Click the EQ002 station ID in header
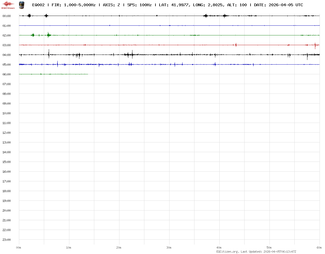This screenshot has width=325, height=254. [x=38, y=5]
